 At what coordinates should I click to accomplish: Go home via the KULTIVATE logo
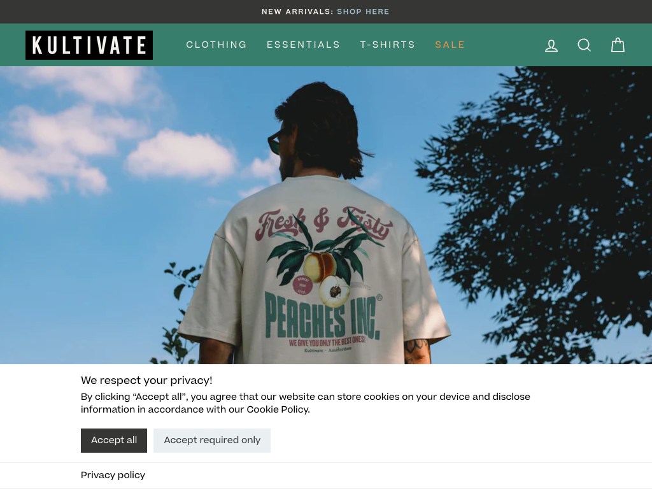click(x=89, y=45)
